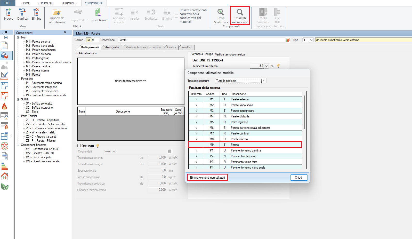Open the FILE menu
This screenshot has width=412, height=239.
tap(7, 3)
